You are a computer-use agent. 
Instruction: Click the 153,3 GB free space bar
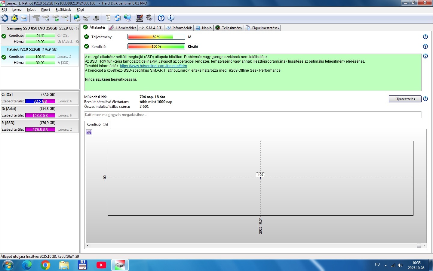point(40,115)
